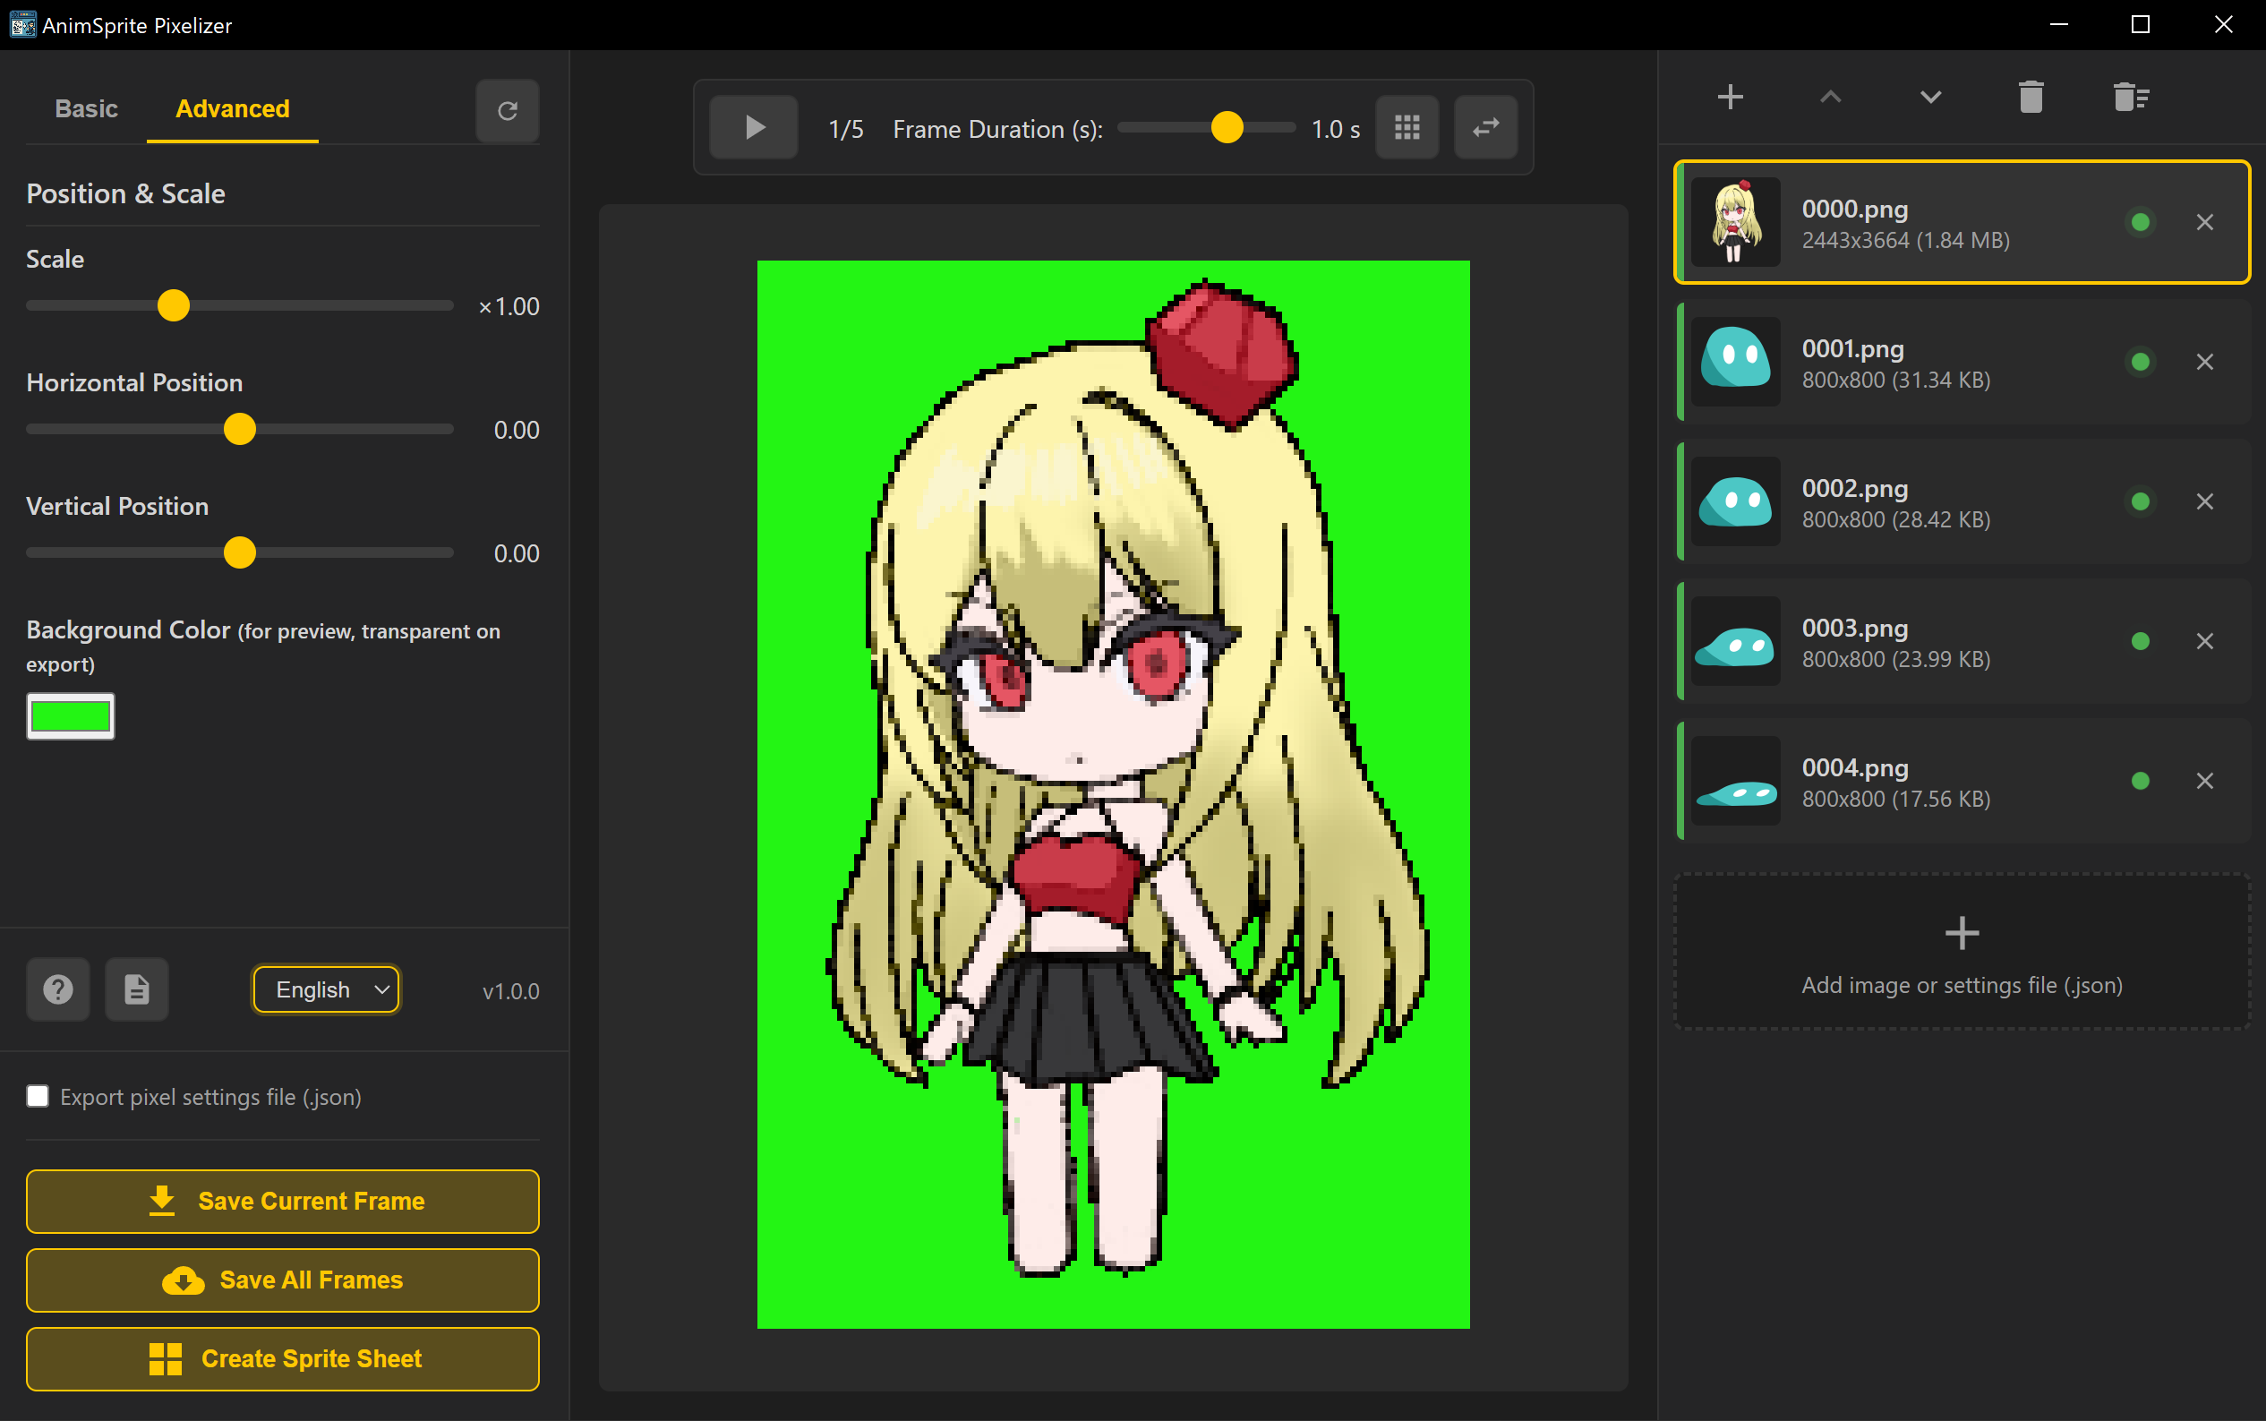The width and height of the screenshot is (2266, 1421).
Task: Move selected frame up with chevron
Action: [1830, 97]
